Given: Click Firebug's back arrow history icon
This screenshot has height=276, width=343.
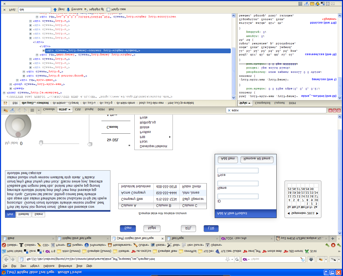Looking at the screenshot, I should pos(19,110).
